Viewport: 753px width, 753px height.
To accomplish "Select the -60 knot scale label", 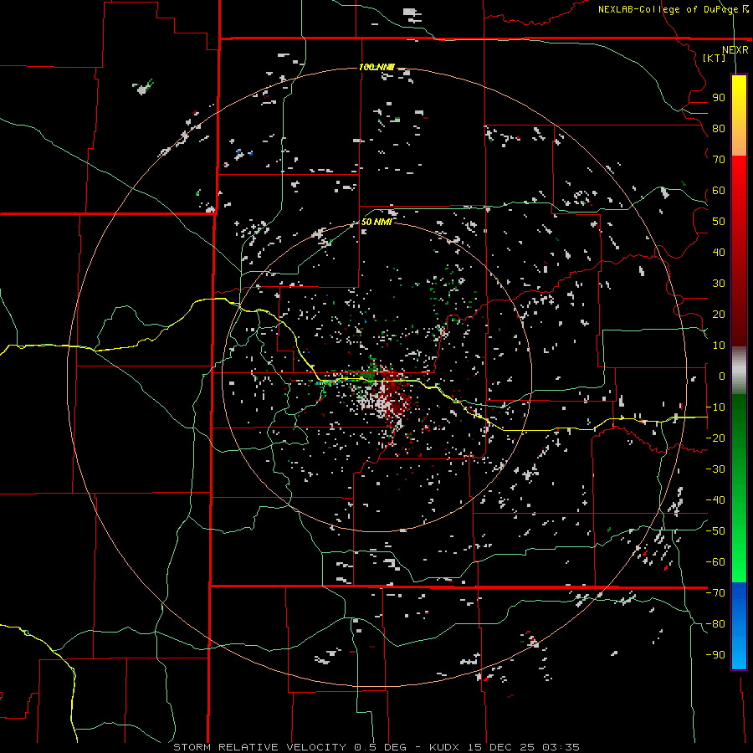I will click(715, 562).
